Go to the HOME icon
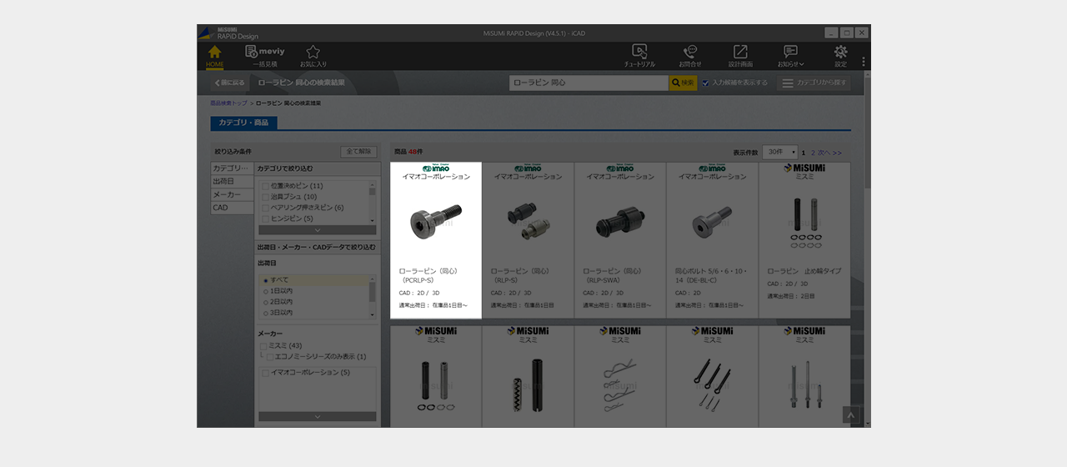The image size is (1067, 467). (214, 55)
